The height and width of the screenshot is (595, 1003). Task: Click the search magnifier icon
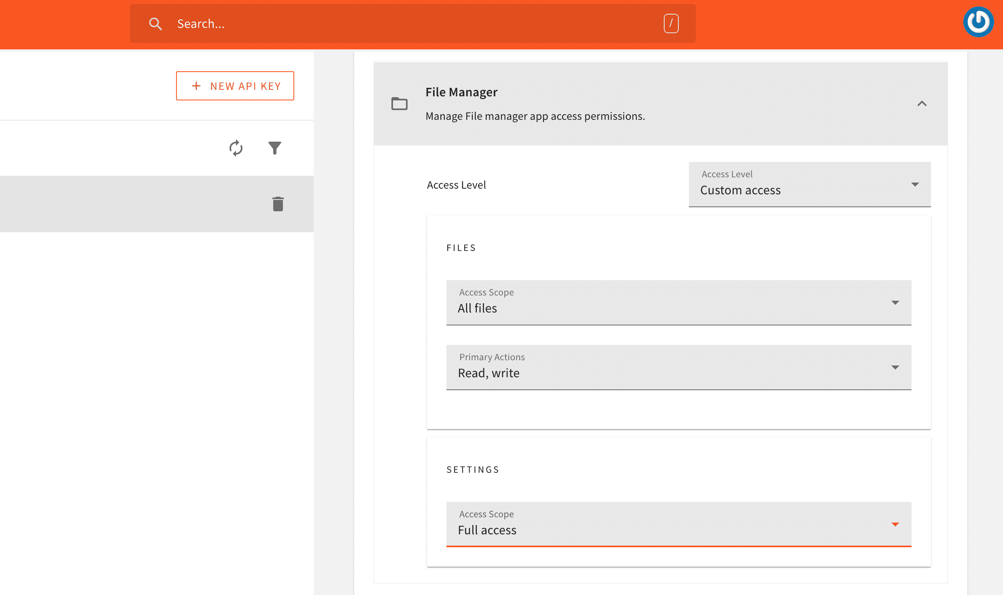155,24
